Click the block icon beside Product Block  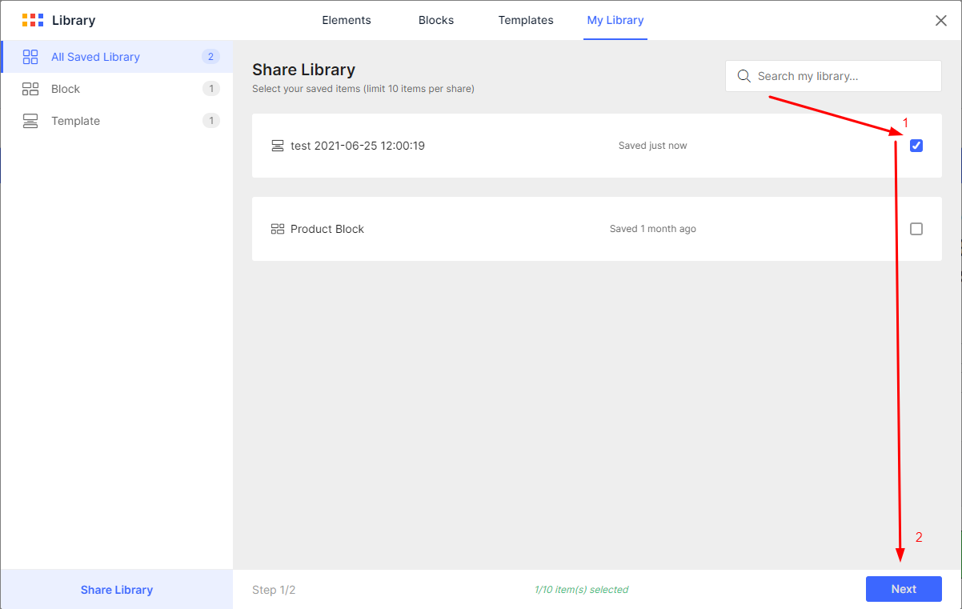[x=278, y=229]
